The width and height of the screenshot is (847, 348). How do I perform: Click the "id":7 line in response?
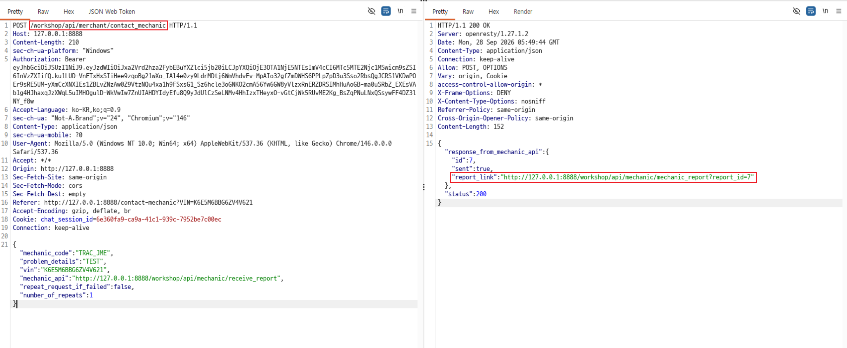point(464,160)
